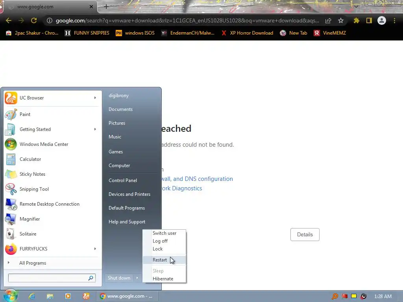403x302 pixels.
Task: Toggle the Chrome side panel icon
Action: pos(369,20)
